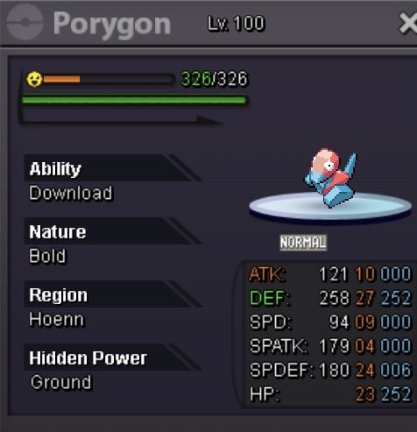
Task: Click the Download ability text
Action: pos(70,193)
